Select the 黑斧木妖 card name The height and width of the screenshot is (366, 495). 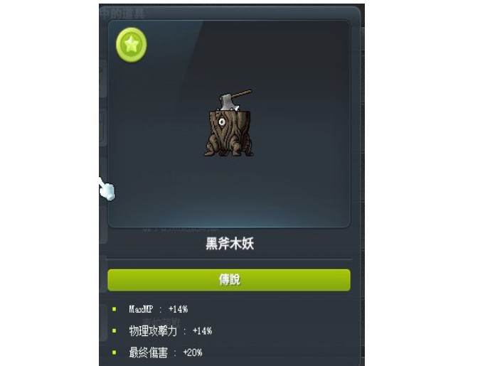pyautogui.click(x=230, y=244)
